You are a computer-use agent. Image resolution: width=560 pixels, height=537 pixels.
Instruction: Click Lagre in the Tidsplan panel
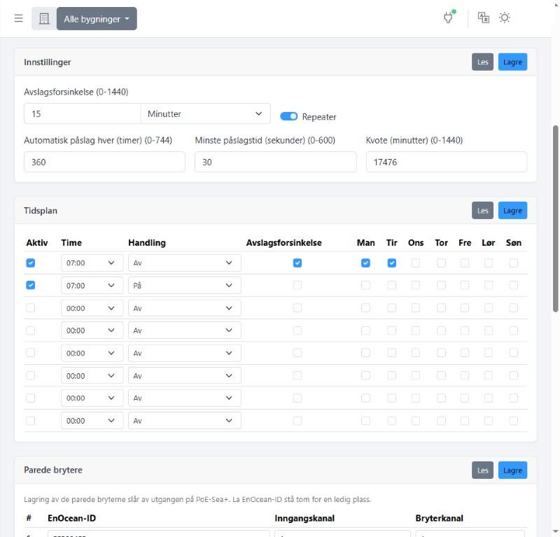512,211
